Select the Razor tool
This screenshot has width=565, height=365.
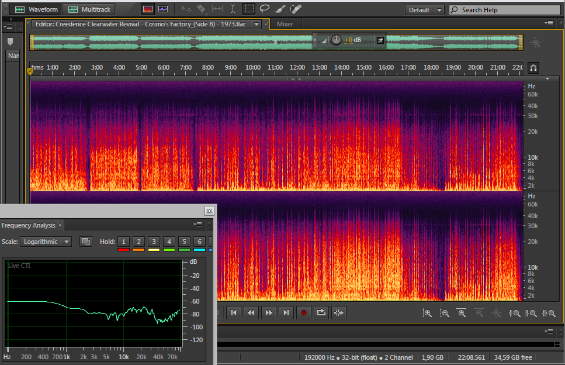202,9
